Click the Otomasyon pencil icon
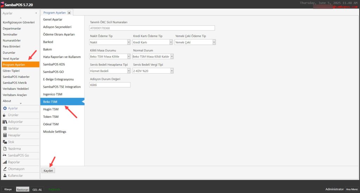This screenshot has height=193, width=360. 5,169
